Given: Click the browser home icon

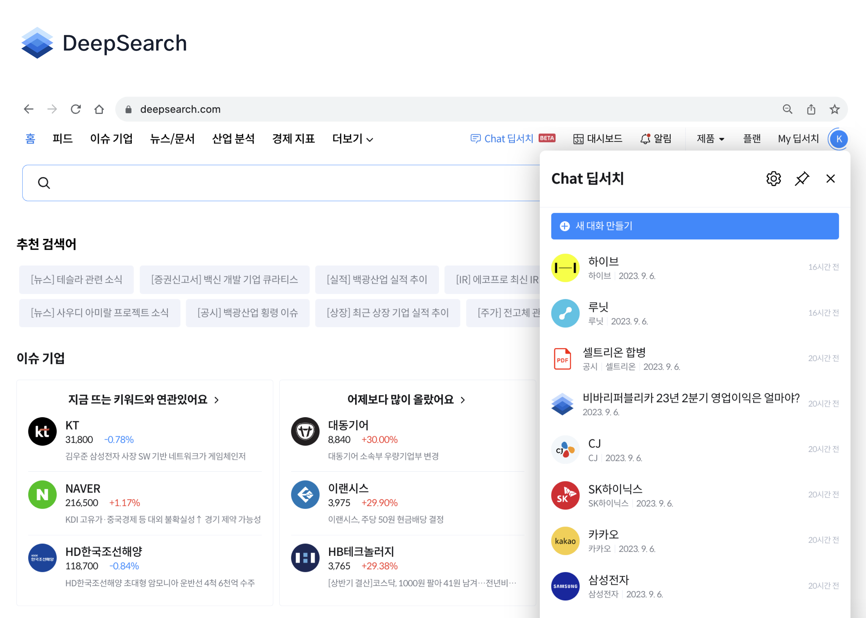Looking at the screenshot, I should coord(99,109).
